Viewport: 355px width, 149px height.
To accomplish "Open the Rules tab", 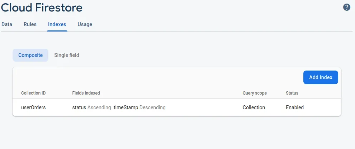I will tap(30, 24).
